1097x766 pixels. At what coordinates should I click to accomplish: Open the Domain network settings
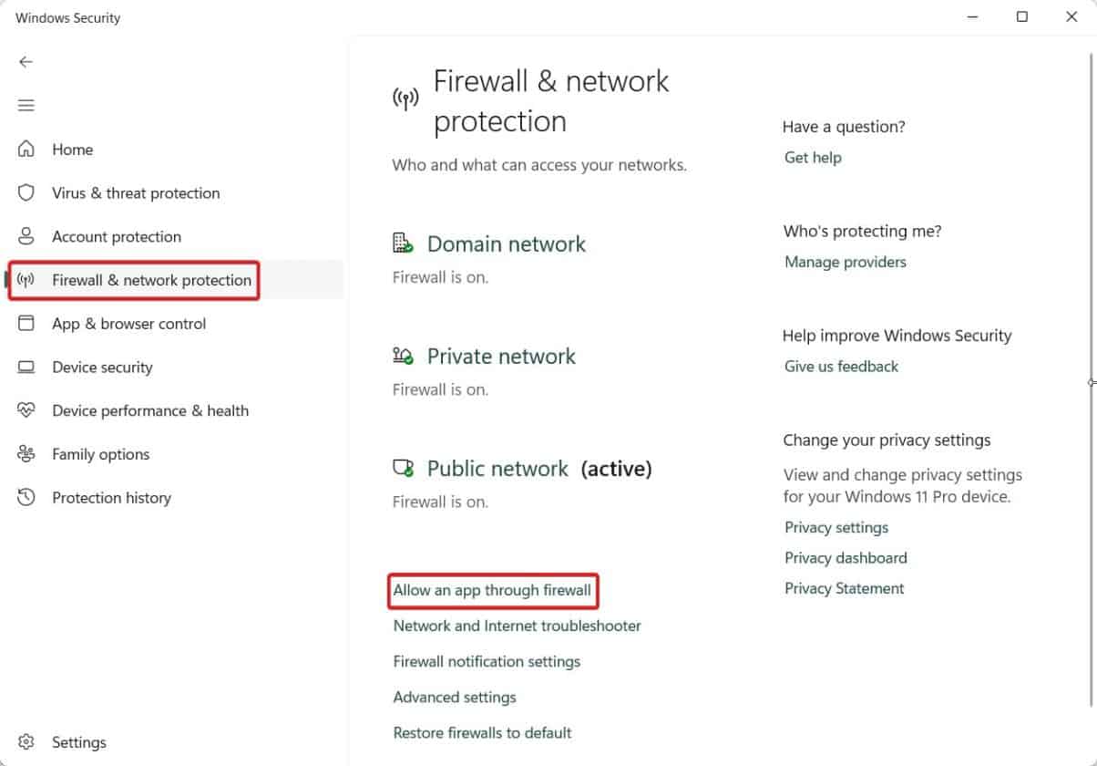click(507, 244)
